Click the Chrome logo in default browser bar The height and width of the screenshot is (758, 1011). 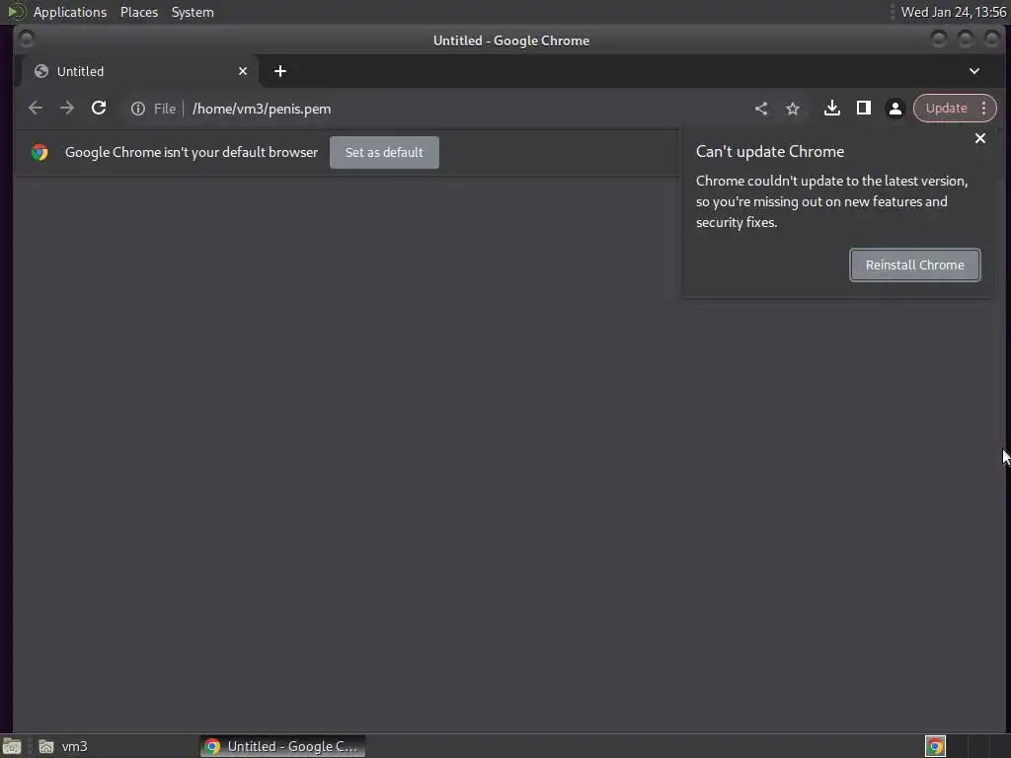click(39, 152)
